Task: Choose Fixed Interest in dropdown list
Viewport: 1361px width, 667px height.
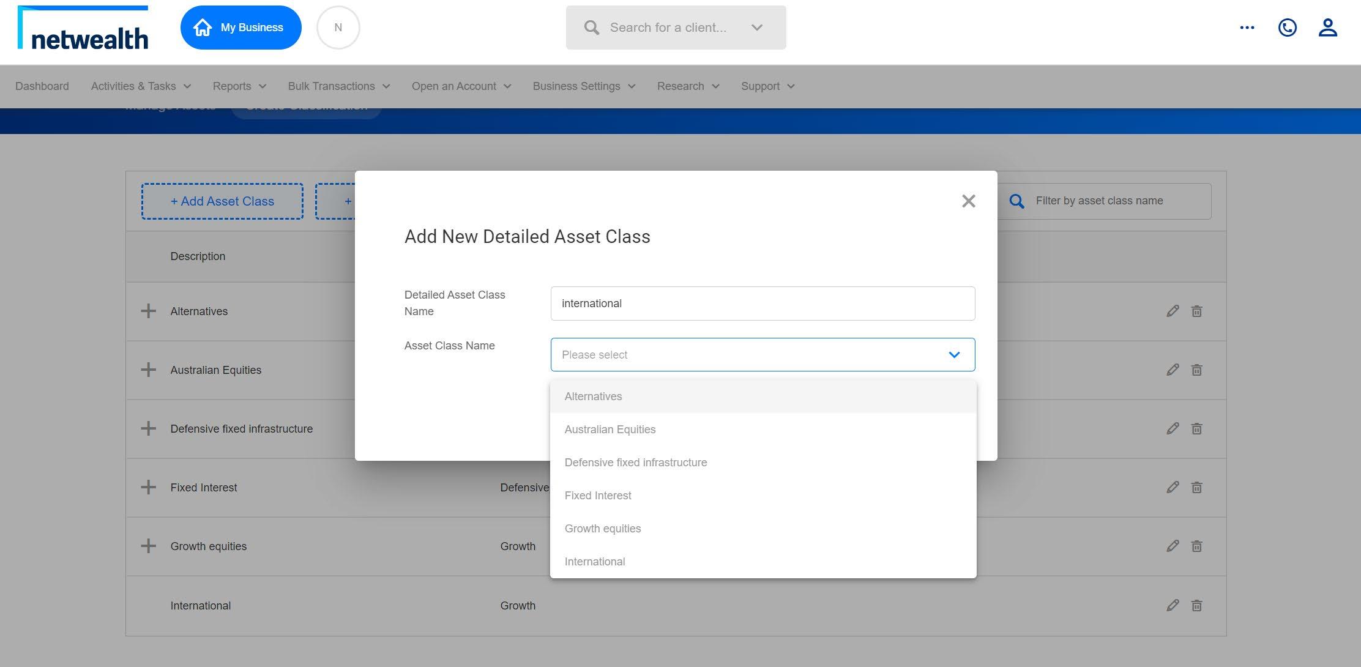Action: [597, 496]
